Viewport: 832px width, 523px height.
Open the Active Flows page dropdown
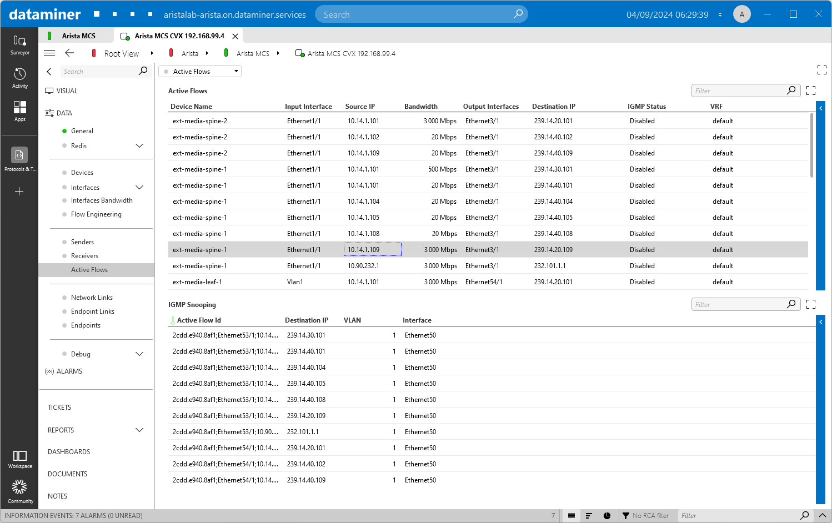pos(200,71)
